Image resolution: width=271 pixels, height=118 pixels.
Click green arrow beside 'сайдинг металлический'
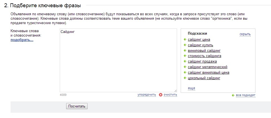(185, 67)
